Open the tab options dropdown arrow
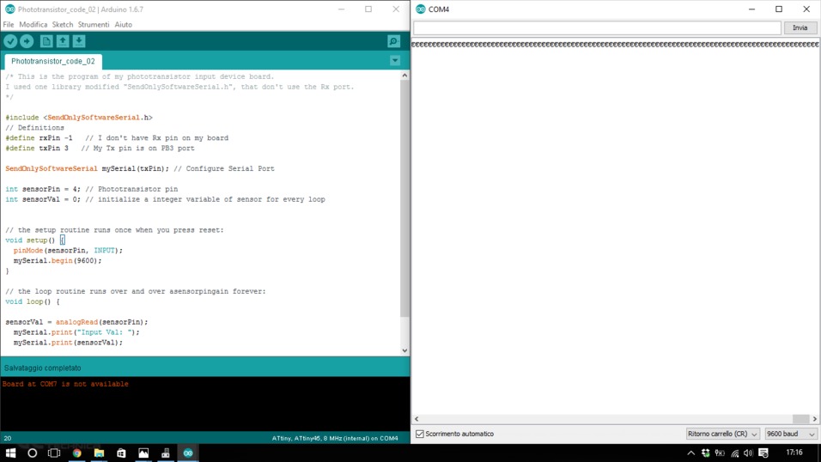The height and width of the screenshot is (462, 821). tap(395, 61)
